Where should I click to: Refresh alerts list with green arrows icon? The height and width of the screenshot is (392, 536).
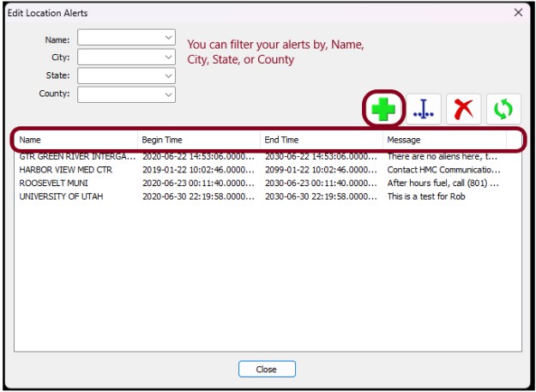pos(503,109)
